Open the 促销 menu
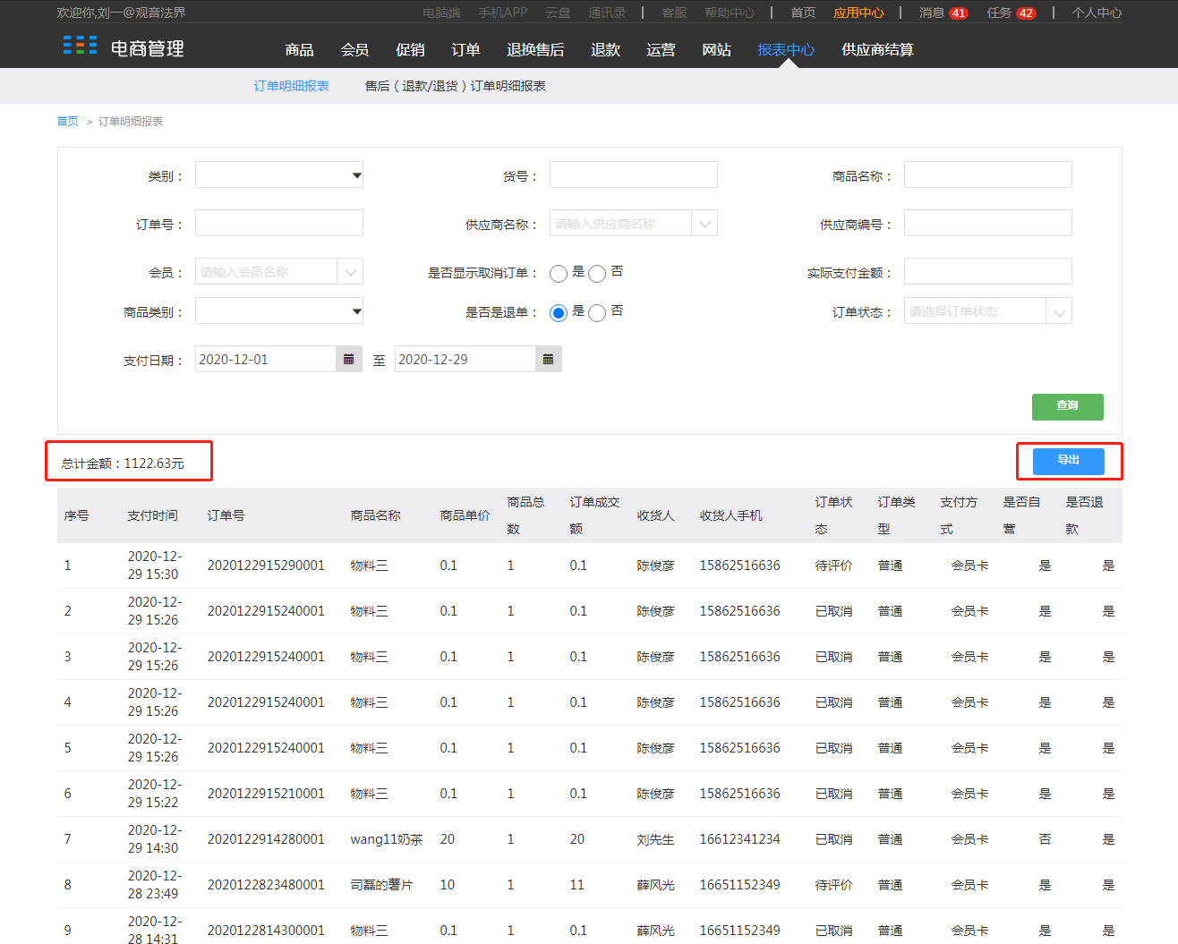The width and height of the screenshot is (1178, 944). click(x=410, y=49)
